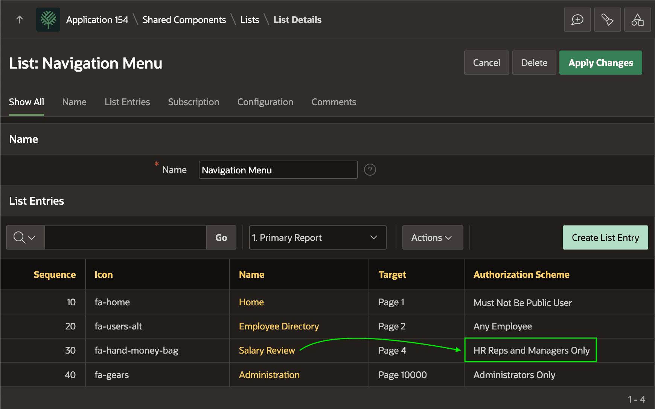Focus the Name input field
The width and height of the screenshot is (655, 409).
tap(278, 170)
